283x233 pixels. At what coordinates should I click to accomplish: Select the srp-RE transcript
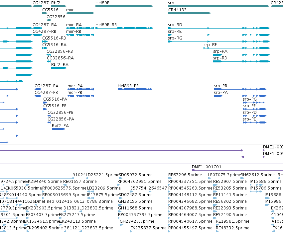click(219, 35)
